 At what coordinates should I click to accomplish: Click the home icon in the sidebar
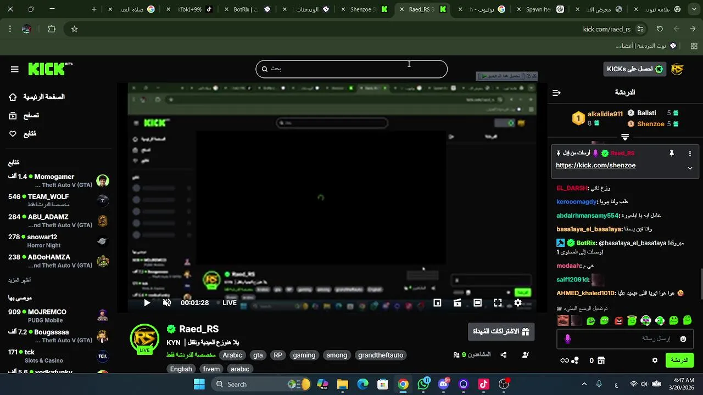tap(13, 97)
